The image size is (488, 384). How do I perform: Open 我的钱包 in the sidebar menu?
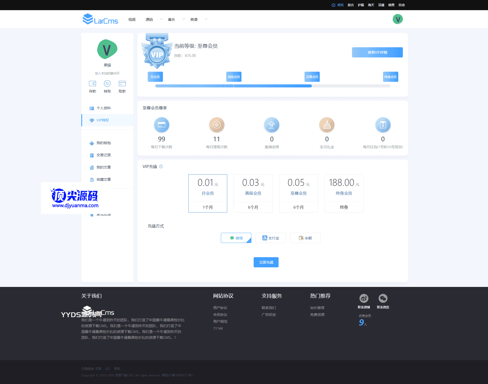(x=103, y=143)
